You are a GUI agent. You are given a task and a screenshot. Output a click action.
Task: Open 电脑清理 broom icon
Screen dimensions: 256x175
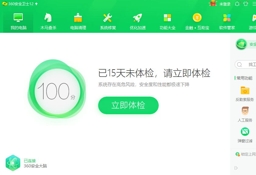pos(78,21)
